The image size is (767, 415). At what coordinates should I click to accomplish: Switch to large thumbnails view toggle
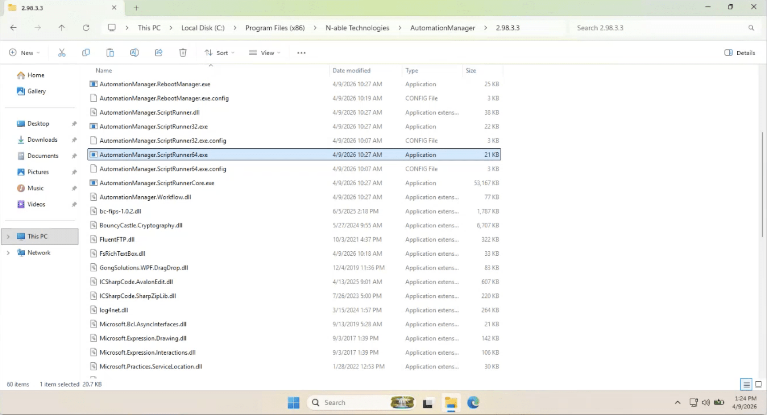(x=758, y=384)
